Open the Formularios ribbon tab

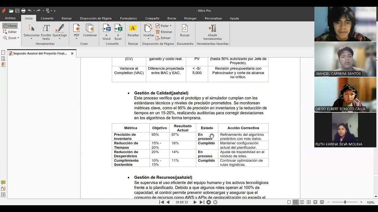(x=128, y=18)
